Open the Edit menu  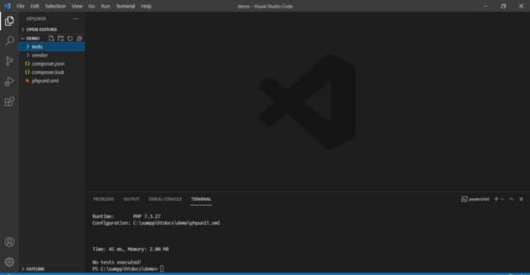tap(35, 6)
